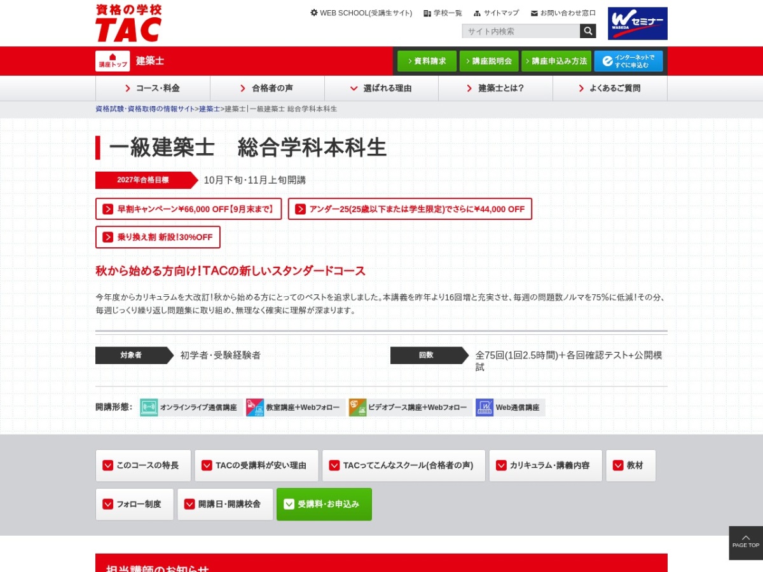Click the magnifier search button
This screenshot has height=572, width=763.
[x=588, y=31]
